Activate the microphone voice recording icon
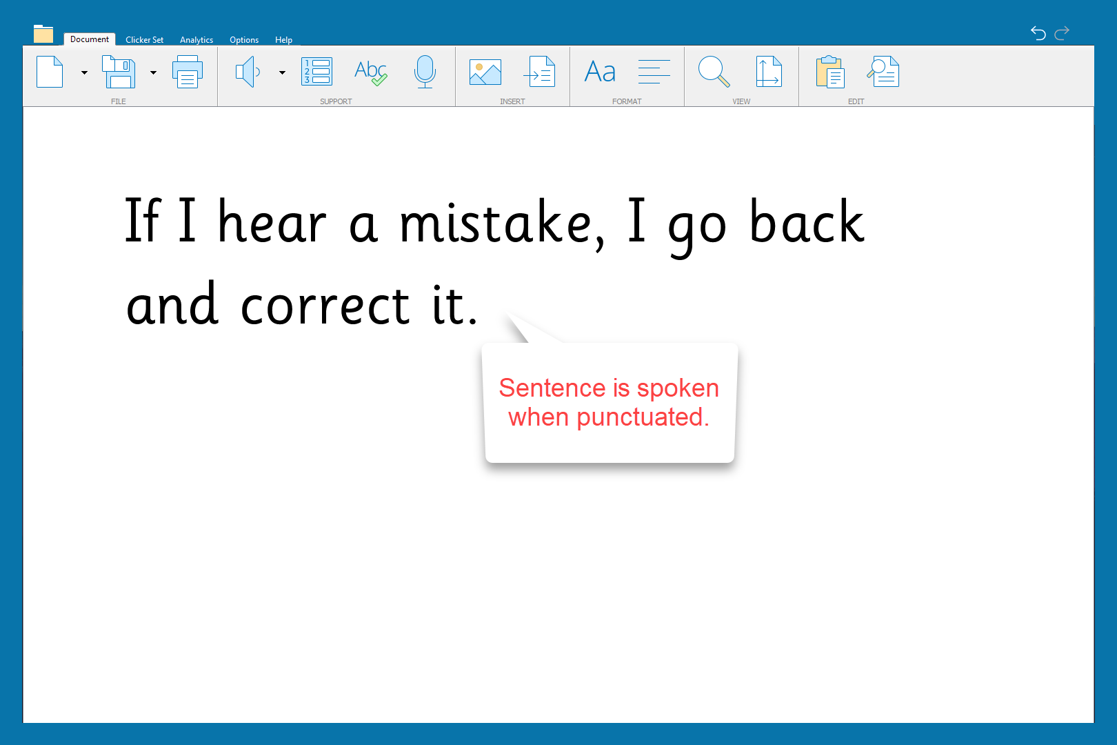Image resolution: width=1117 pixels, height=745 pixels. pos(425,72)
